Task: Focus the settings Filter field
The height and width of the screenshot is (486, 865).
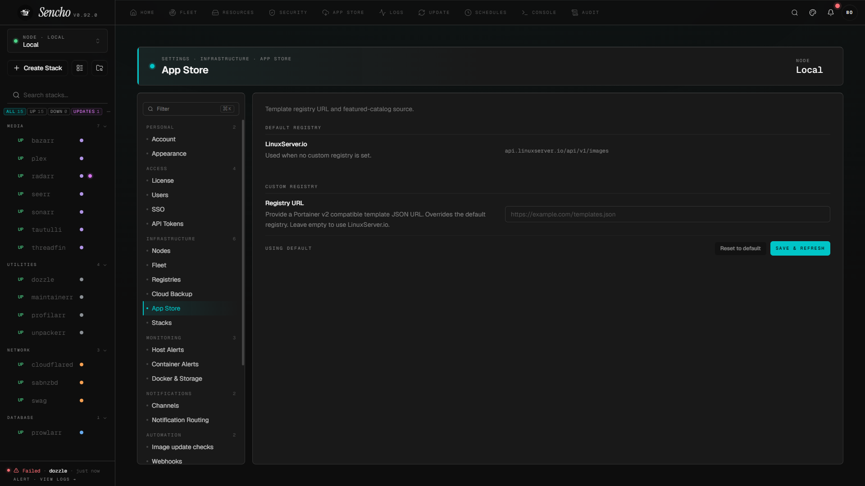Action: coord(191,109)
